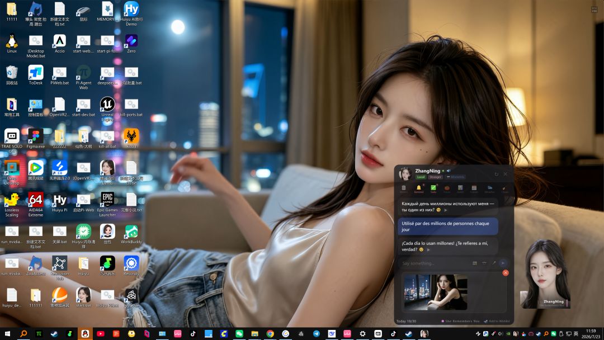Play audio of the Spanish message
Screen dimensions: 604x340
[428, 249]
